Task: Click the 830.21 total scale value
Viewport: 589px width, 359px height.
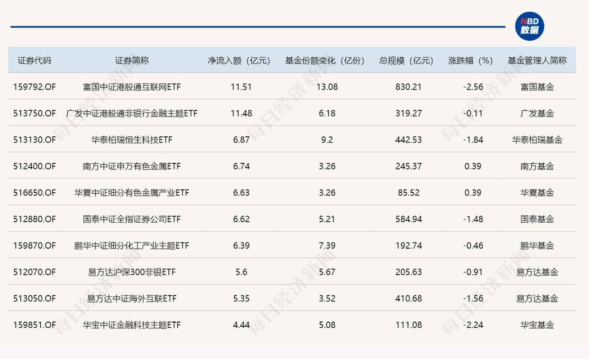Action: pos(408,87)
